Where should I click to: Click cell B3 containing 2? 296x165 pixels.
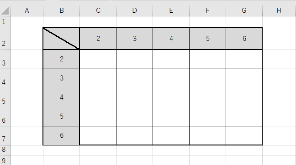tap(61, 59)
